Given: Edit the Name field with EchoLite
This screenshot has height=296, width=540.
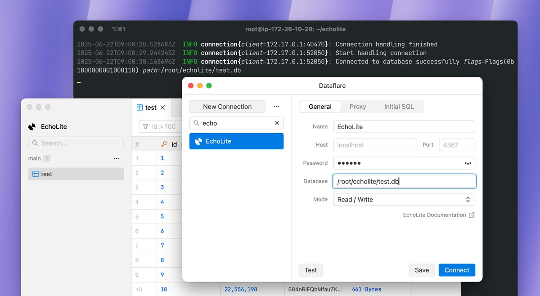Looking at the screenshot, I should click(404, 127).
